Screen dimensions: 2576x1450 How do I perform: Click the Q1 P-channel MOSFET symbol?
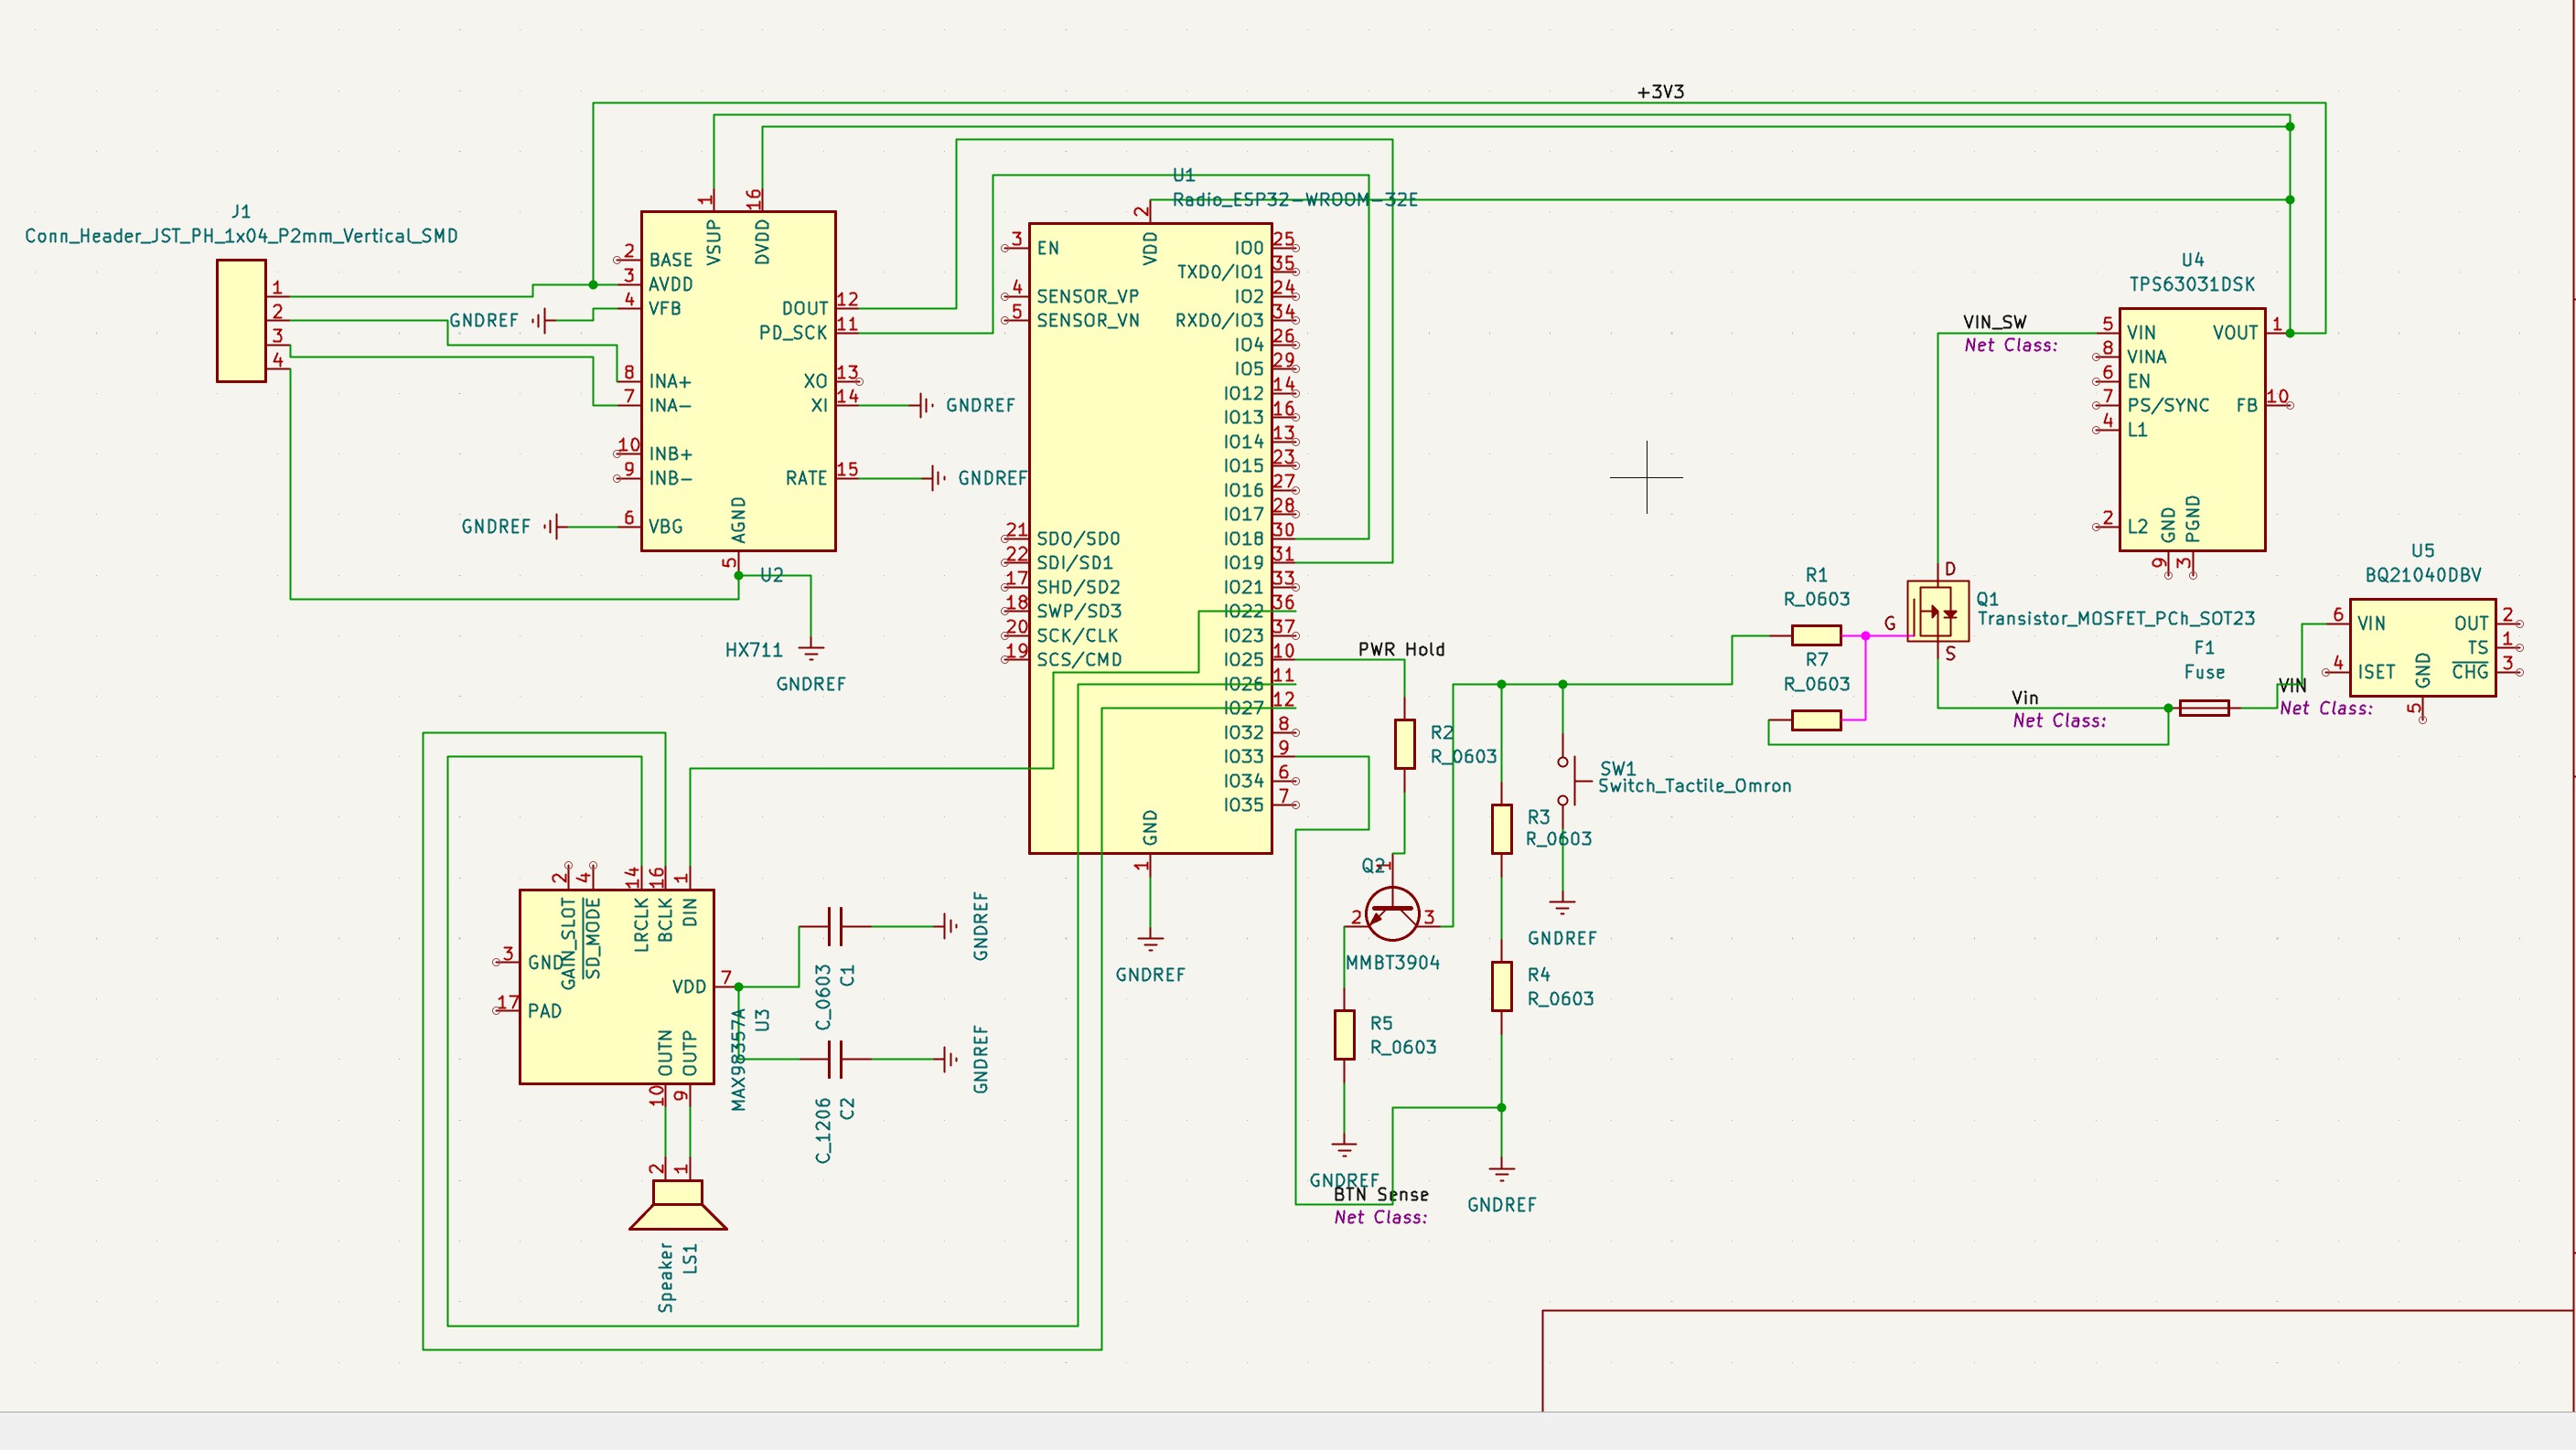click(1937, 612)
